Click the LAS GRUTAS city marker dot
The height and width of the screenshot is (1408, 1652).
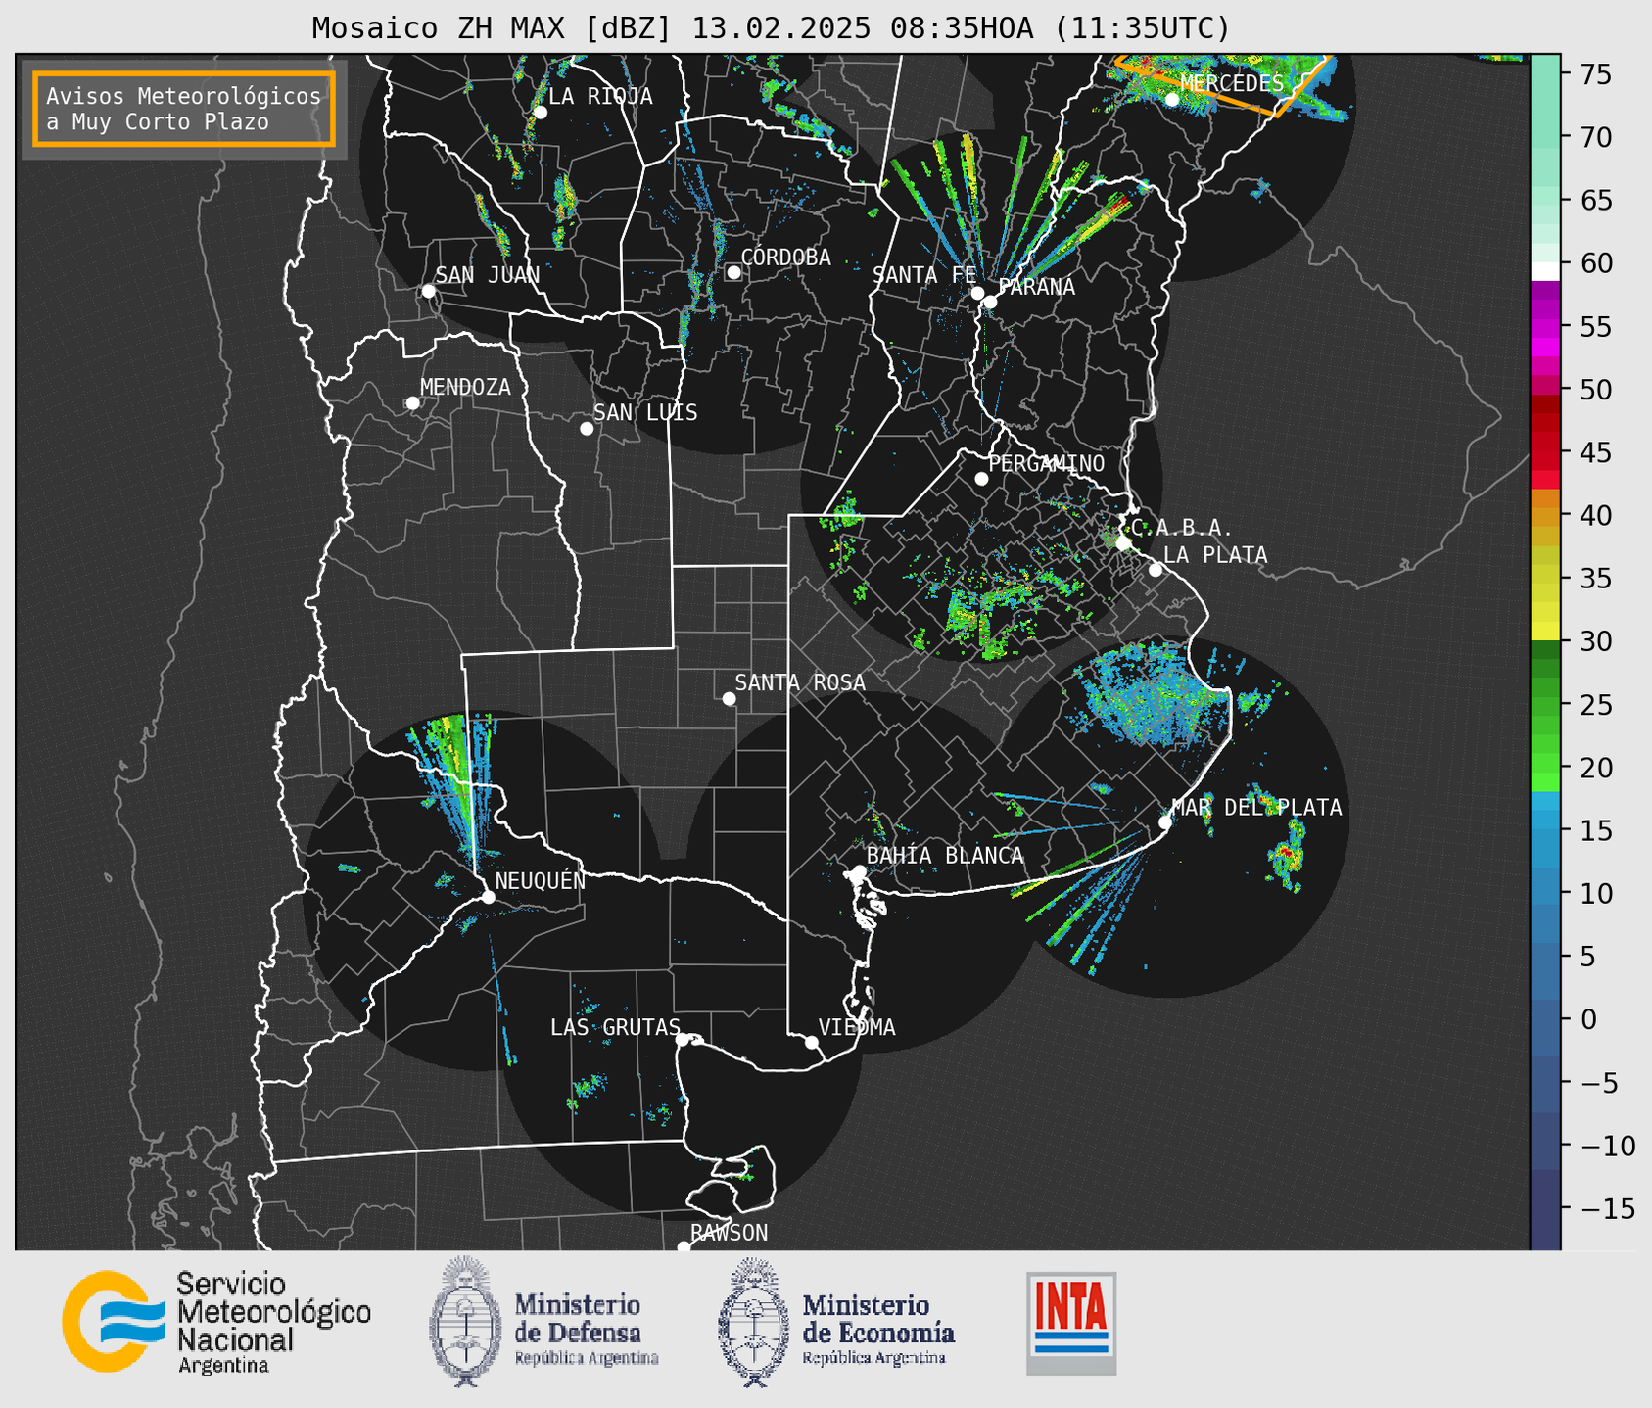pos(683,1040)
